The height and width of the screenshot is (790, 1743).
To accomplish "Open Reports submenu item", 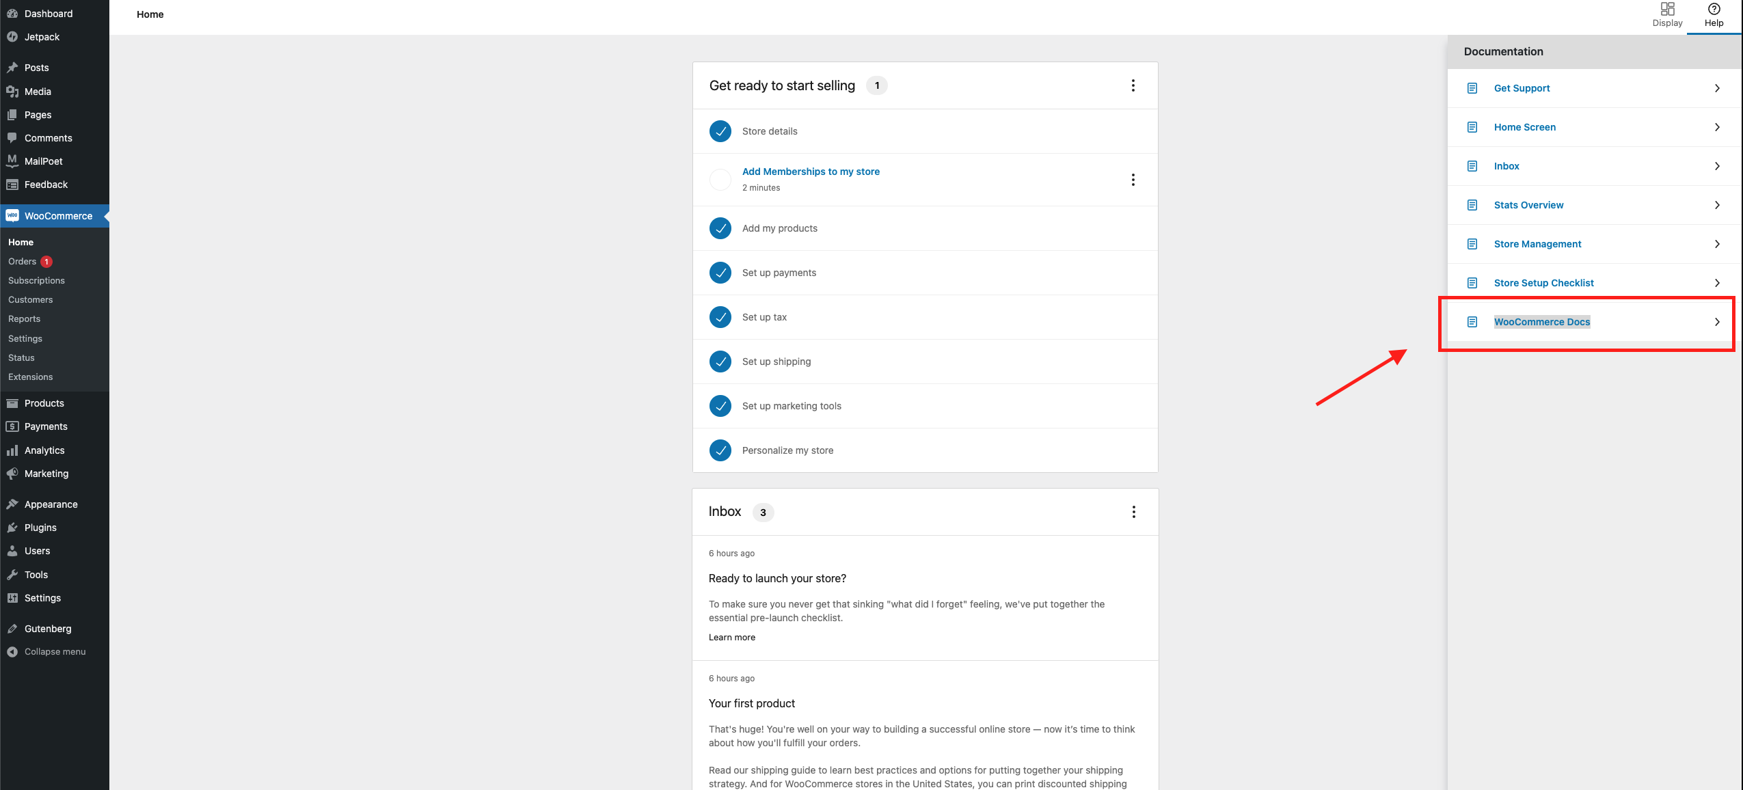I will (x=24, y=319).
